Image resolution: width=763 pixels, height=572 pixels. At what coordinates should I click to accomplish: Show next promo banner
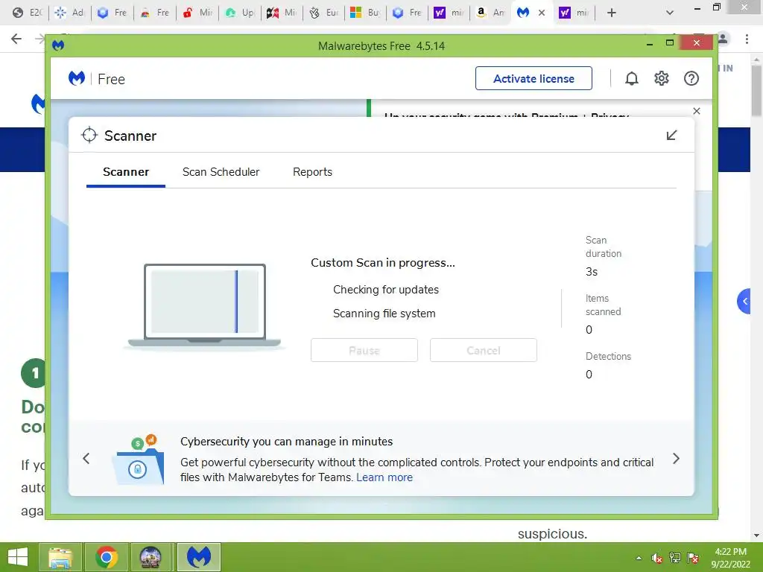(676, 458)
